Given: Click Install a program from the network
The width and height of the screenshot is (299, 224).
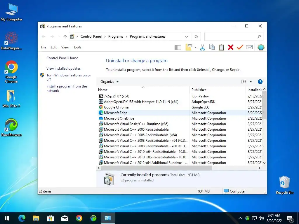Looking at the screenshot, I should (67, 88).
